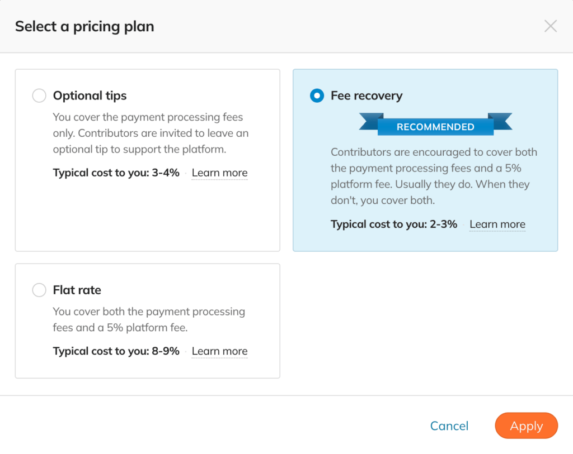Open Learn more for Optional tips

(219, 173)
